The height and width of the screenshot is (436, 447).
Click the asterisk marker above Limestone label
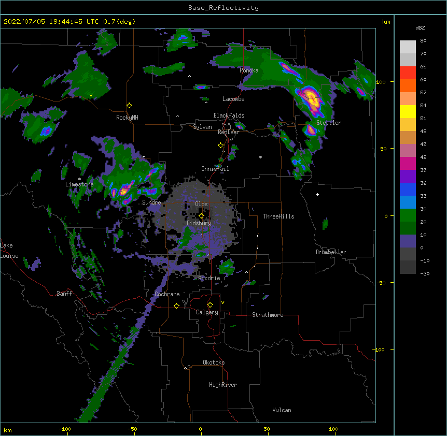click(79, 179)
